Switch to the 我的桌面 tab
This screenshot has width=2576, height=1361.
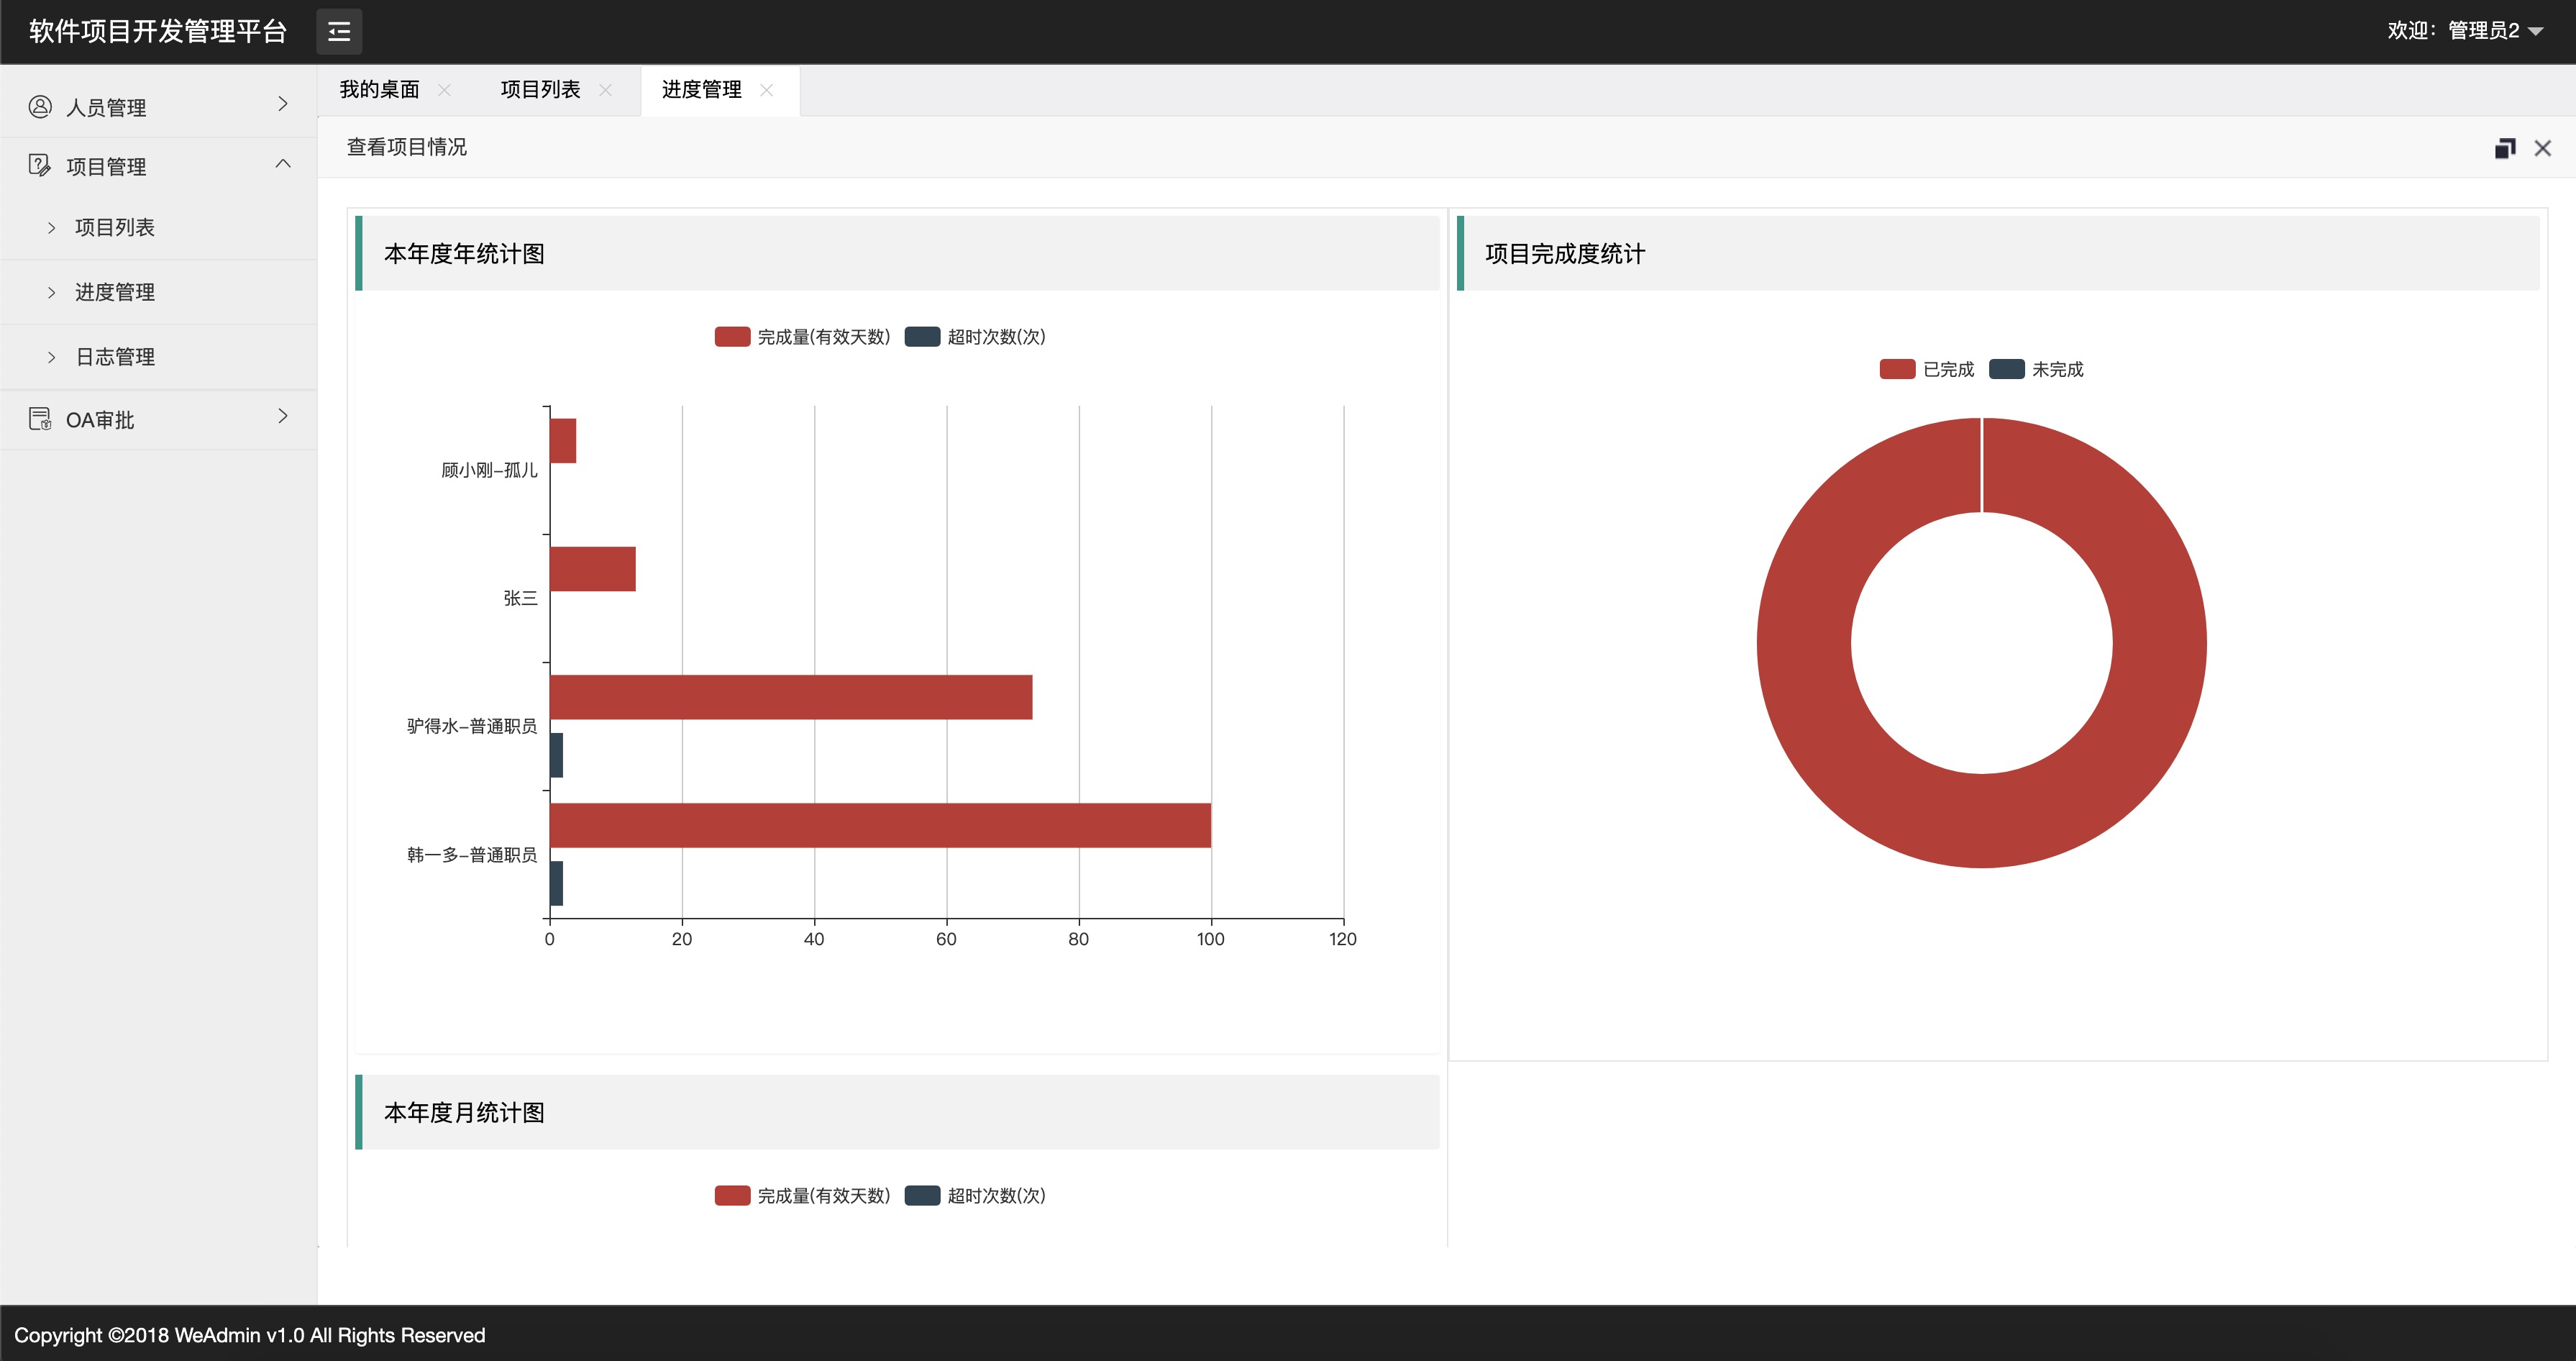[x=380, y=90]
